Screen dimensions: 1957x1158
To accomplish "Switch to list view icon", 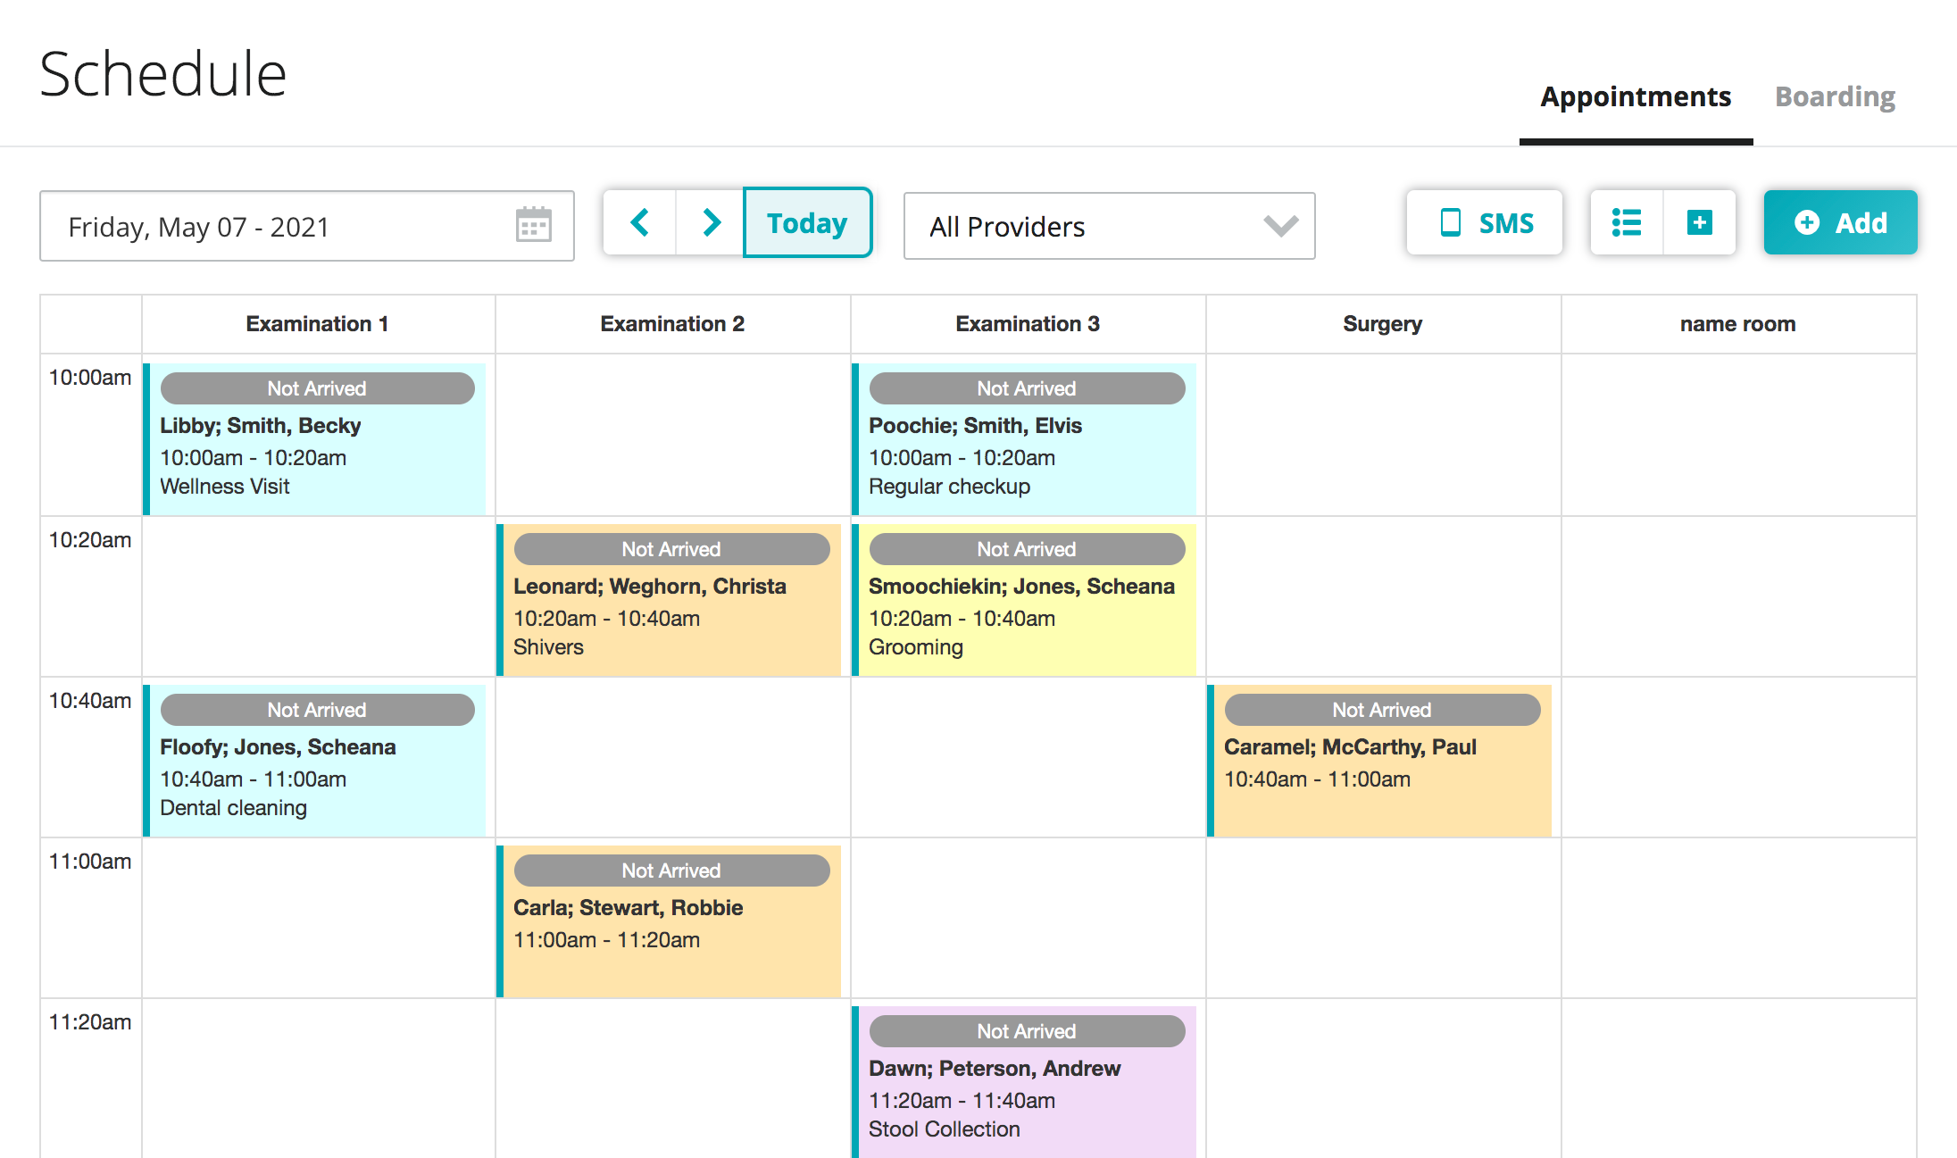I will click(x=1627, y=222).
